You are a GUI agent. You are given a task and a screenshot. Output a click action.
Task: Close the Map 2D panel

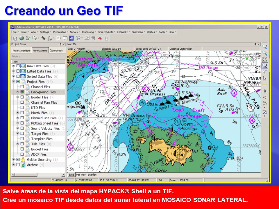[259, 44]
